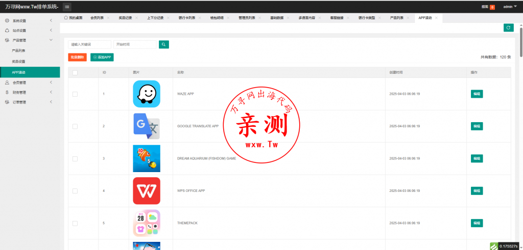Open 奖品设置 in the sidebar submenu

[x=19, y=62]
